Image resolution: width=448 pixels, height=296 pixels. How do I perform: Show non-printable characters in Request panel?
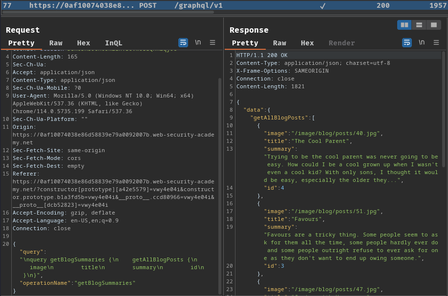198,42
